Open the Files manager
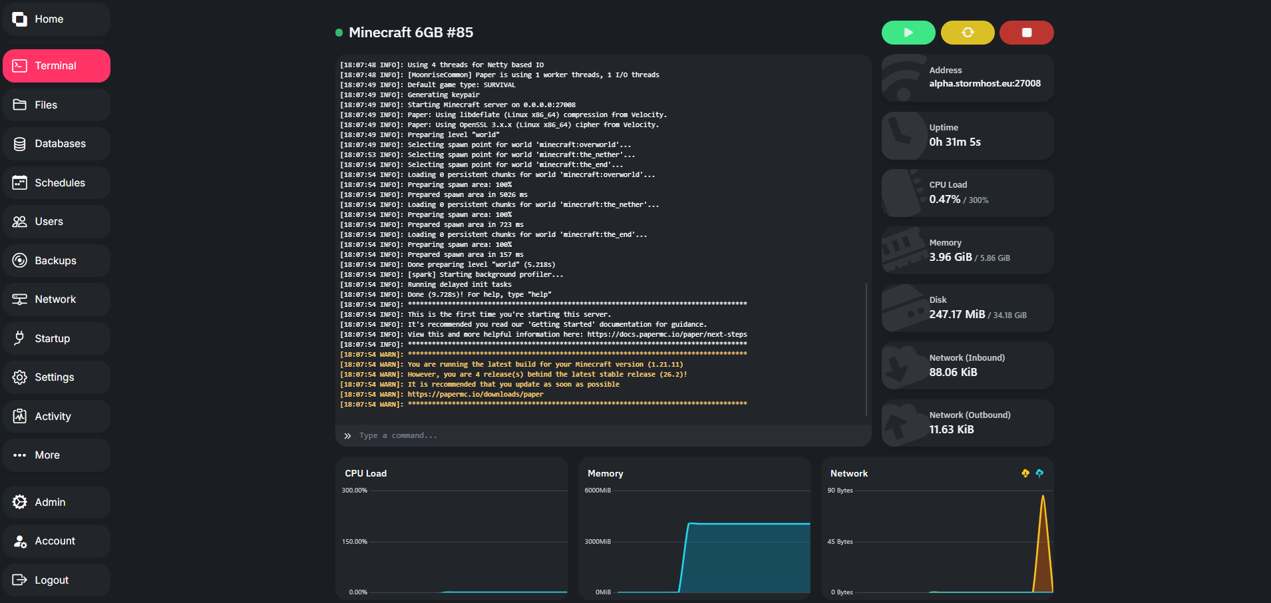Image resolution: width=1271 pixels, height=603 pixels. tap(57, 105)
